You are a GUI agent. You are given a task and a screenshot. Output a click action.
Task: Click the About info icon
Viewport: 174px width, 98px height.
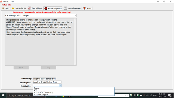point(85,8)
